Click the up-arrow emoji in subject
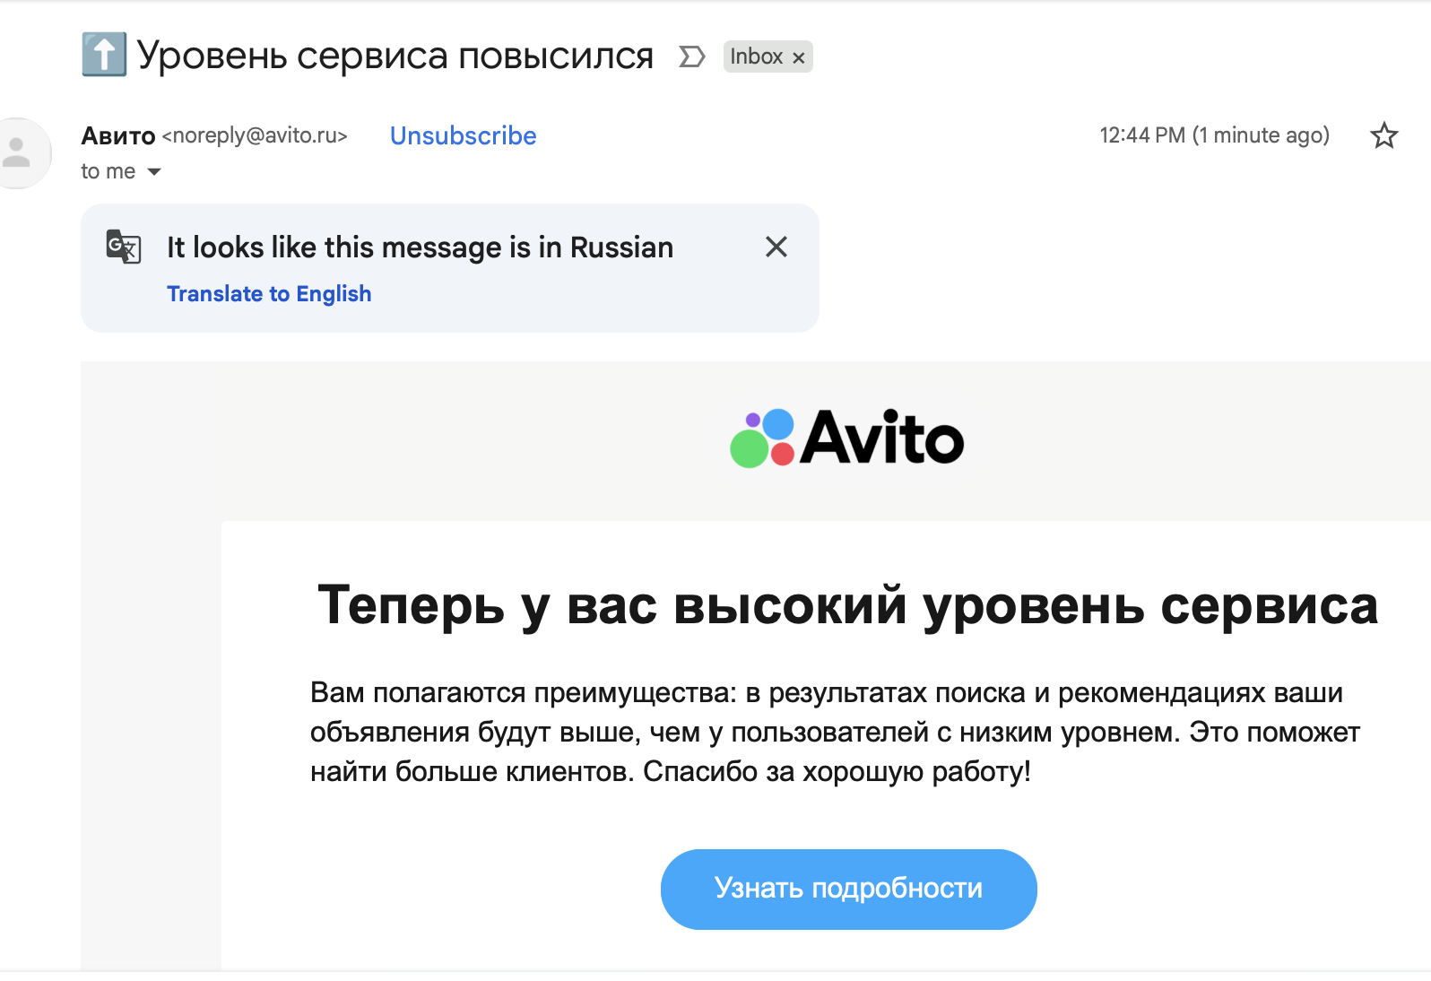This screenshot has height=981, width=1431. [104, 55]
